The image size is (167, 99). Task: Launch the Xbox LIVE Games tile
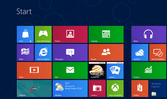(x=43, y=34)
